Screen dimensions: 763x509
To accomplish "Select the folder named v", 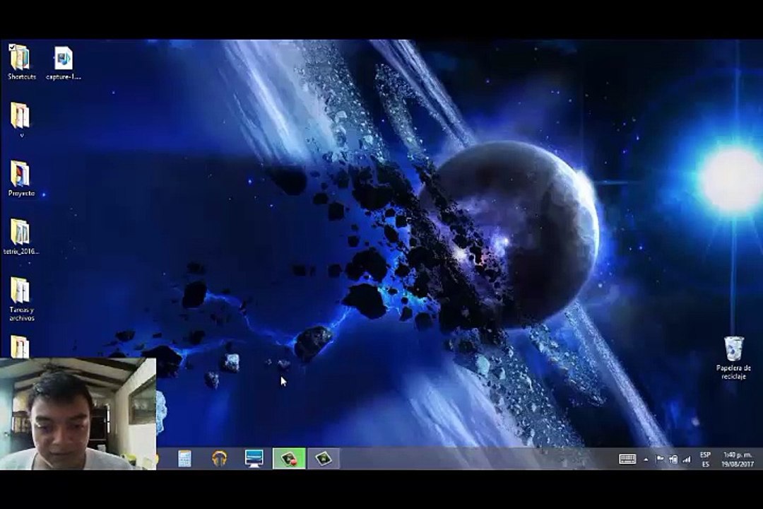I will (x=20, y=119).
